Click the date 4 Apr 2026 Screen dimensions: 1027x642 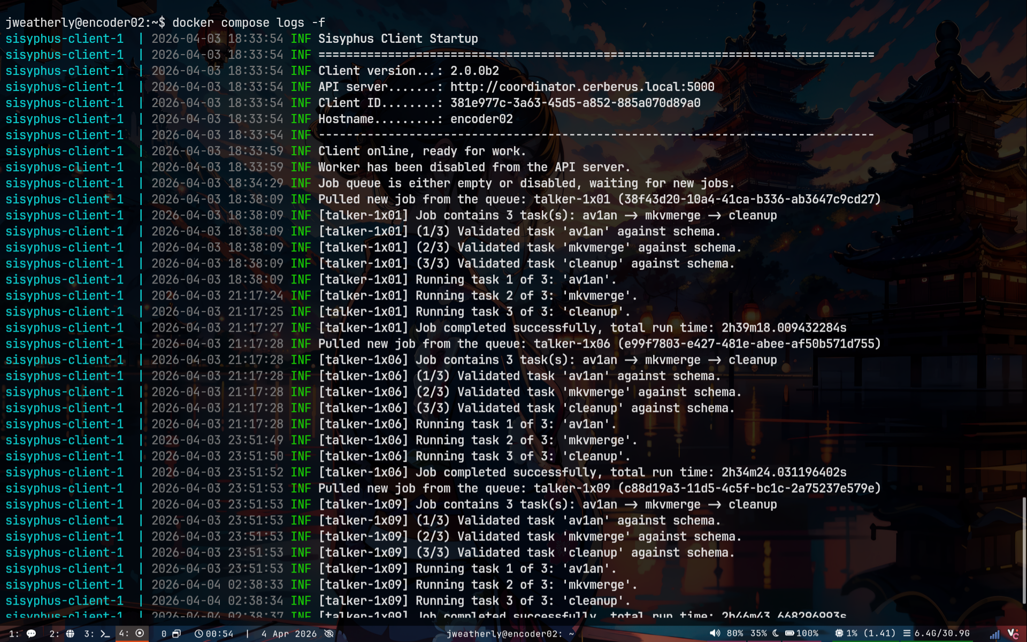(289, 633)
